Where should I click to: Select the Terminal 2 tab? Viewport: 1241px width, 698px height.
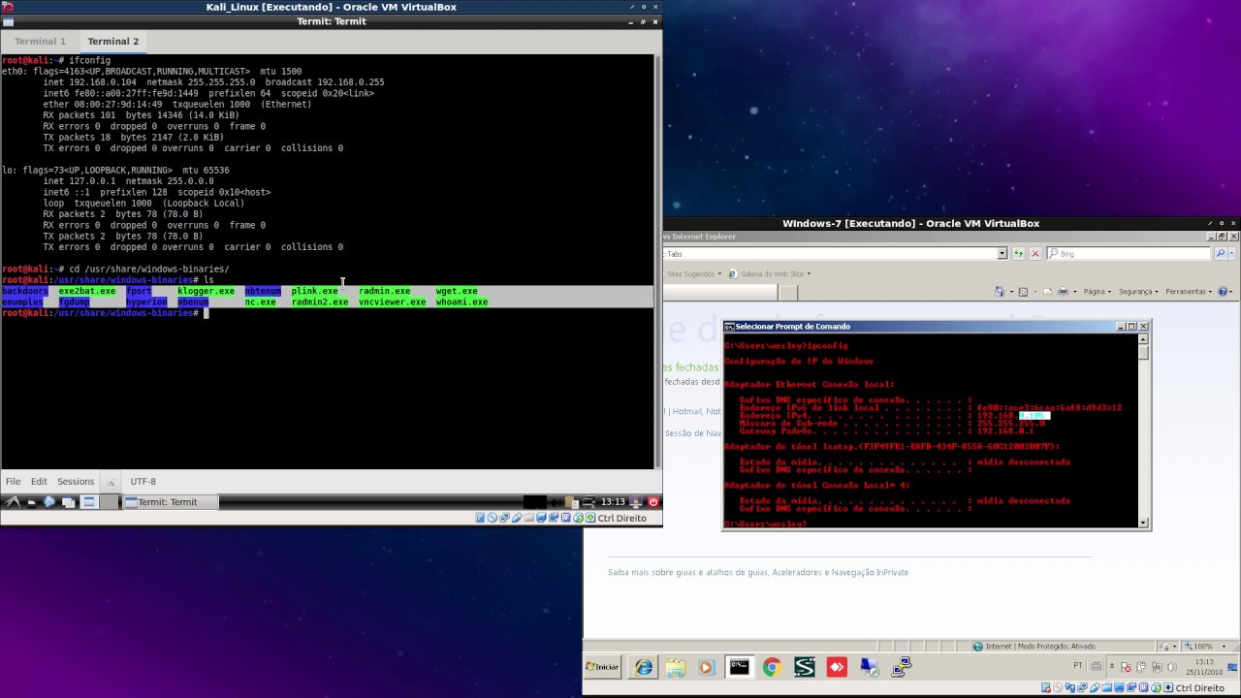(113, 42)
